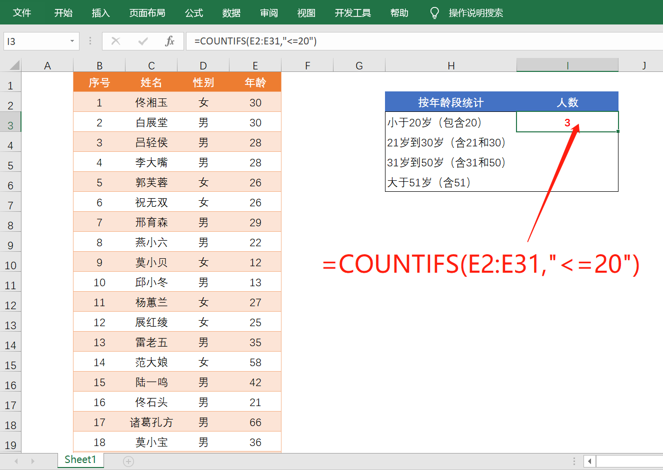Open the Insert Function fx dialog
663x470 pixels.
[169, 41]
